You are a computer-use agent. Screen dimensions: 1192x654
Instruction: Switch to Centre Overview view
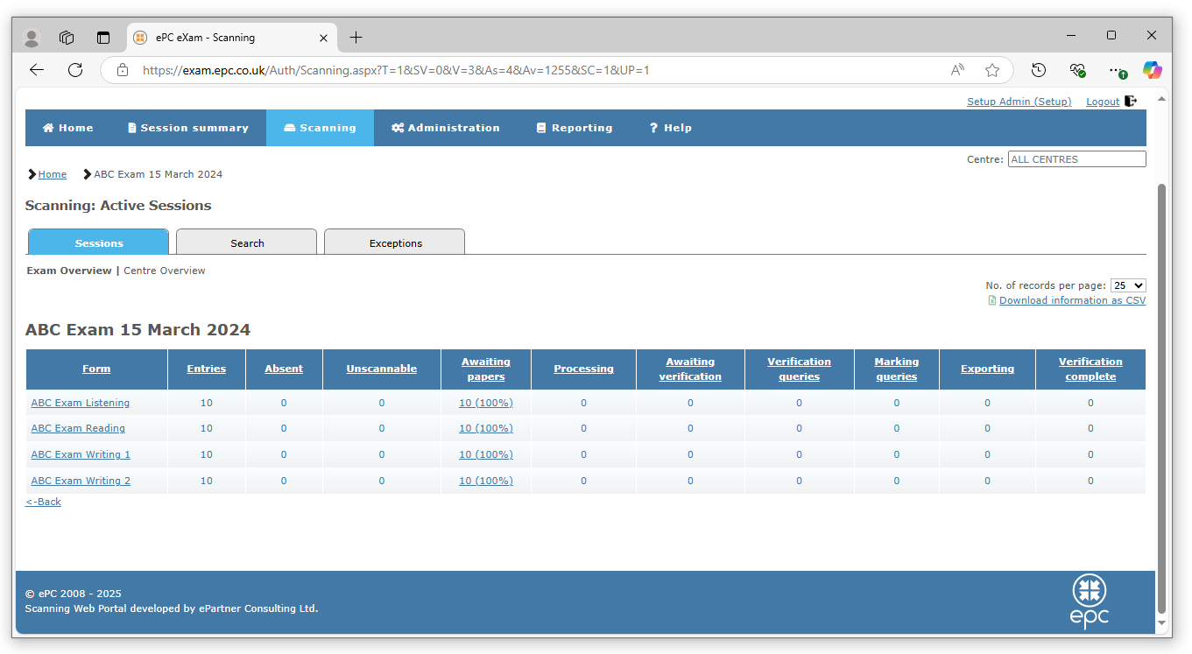pos(165,271)
